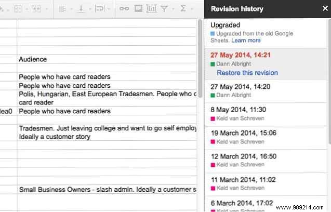This screenshot has width=331, height=212.
Task: Click the text wrapping icon
Action: 100,9
